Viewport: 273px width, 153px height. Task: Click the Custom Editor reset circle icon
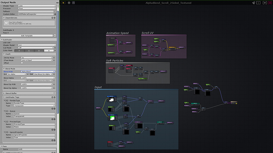(x=55, y=14)
